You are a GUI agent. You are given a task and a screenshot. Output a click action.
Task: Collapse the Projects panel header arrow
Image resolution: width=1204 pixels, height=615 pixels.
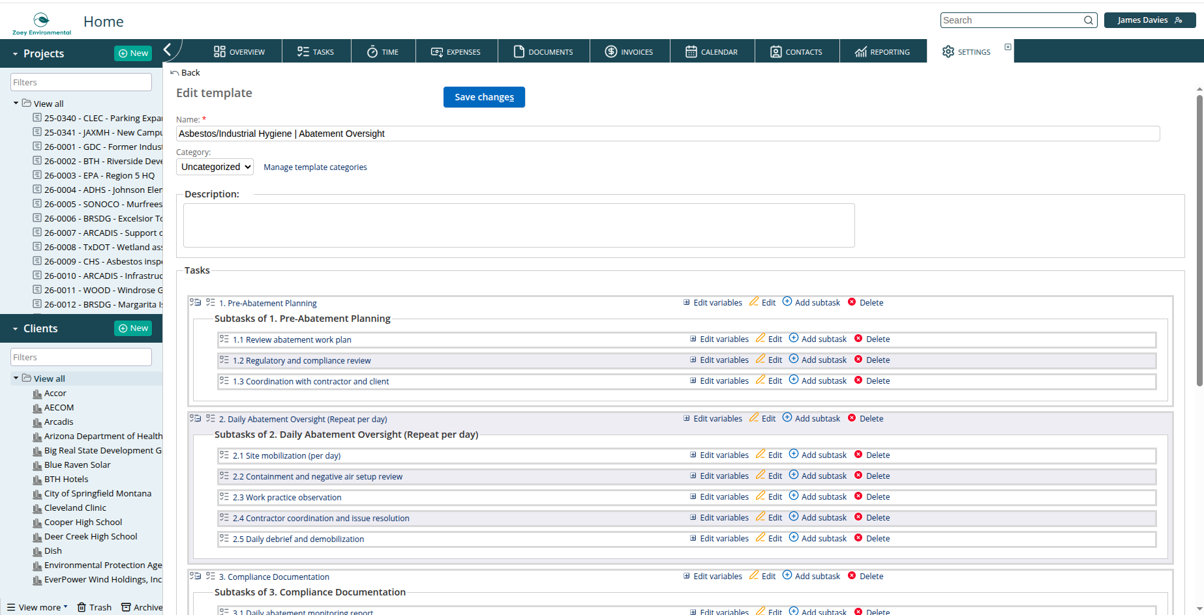(15, 54)
